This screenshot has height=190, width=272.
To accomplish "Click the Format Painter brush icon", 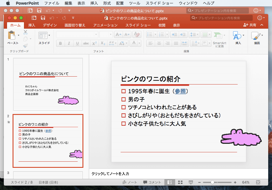I will tap(25, 45).
